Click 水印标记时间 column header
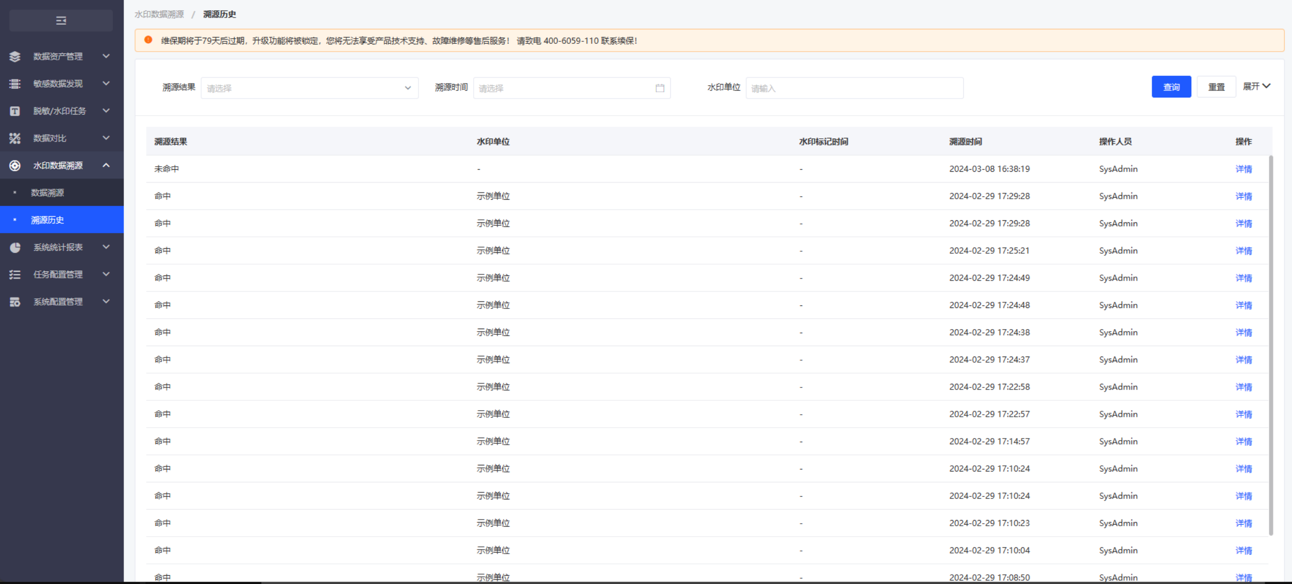This screenshot has height=584, width=1292. point(823,142)
